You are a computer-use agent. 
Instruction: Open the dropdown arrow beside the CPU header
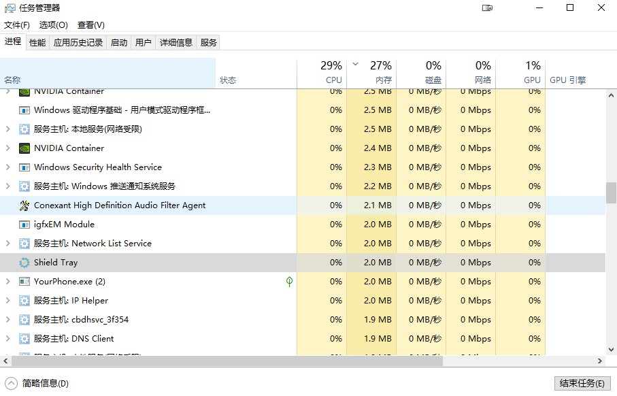coord(354,65)
